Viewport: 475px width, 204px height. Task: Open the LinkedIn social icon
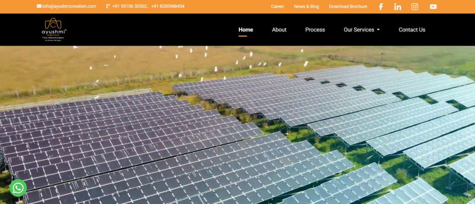[x=398, y=6]
